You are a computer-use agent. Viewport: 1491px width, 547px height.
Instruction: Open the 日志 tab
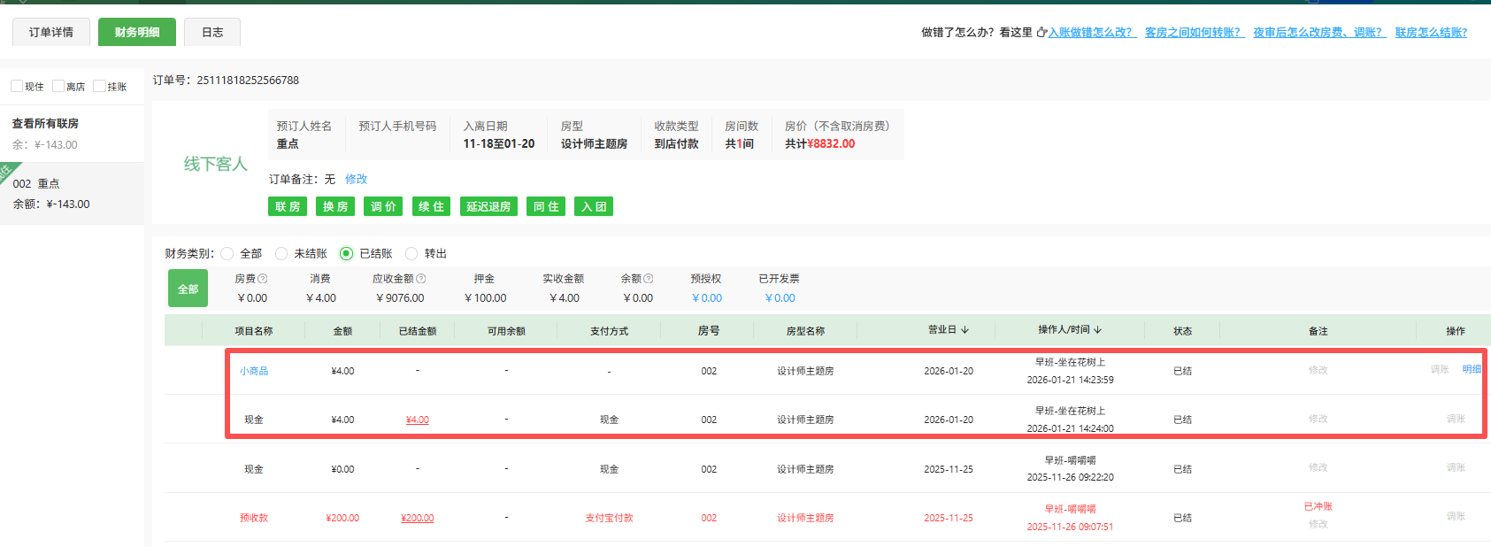[x=212, y=32]
